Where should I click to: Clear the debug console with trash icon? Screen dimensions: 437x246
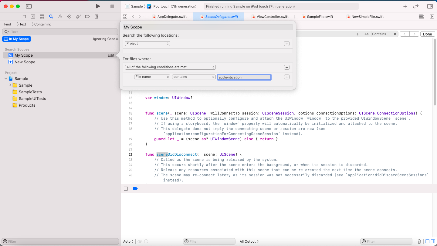coord(419,241)
